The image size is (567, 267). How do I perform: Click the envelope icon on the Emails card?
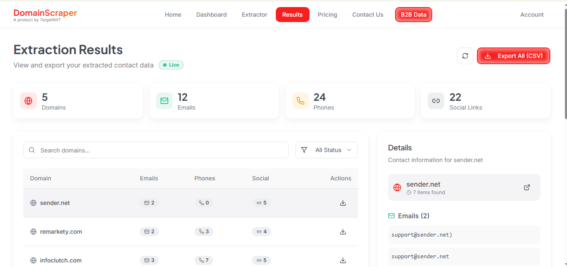point(164,100)
